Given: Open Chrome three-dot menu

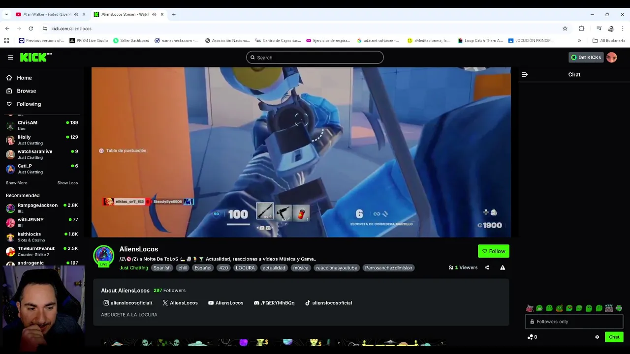Looking at the screenshot, I should pos(623,29).
